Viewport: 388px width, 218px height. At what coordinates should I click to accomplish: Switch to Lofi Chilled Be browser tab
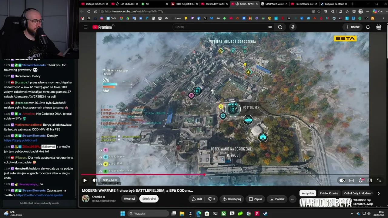(x=124, y=4)
